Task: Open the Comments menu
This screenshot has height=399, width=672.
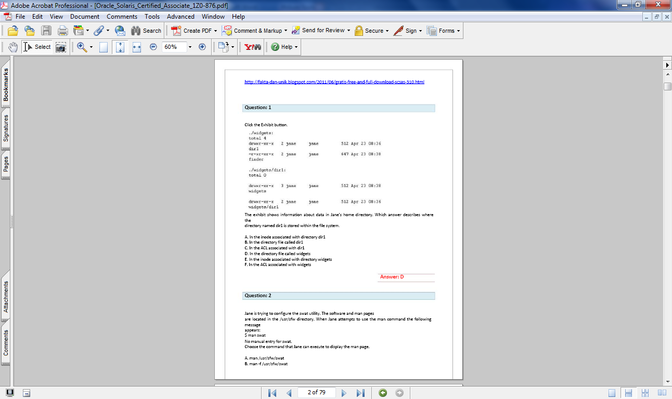Action: tap(122, 17)
